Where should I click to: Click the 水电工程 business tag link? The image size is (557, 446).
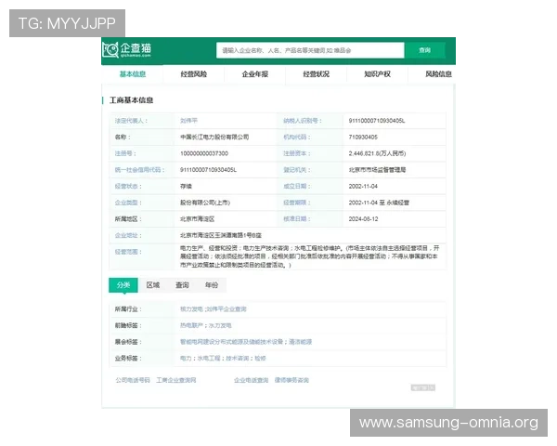(209, 358)
